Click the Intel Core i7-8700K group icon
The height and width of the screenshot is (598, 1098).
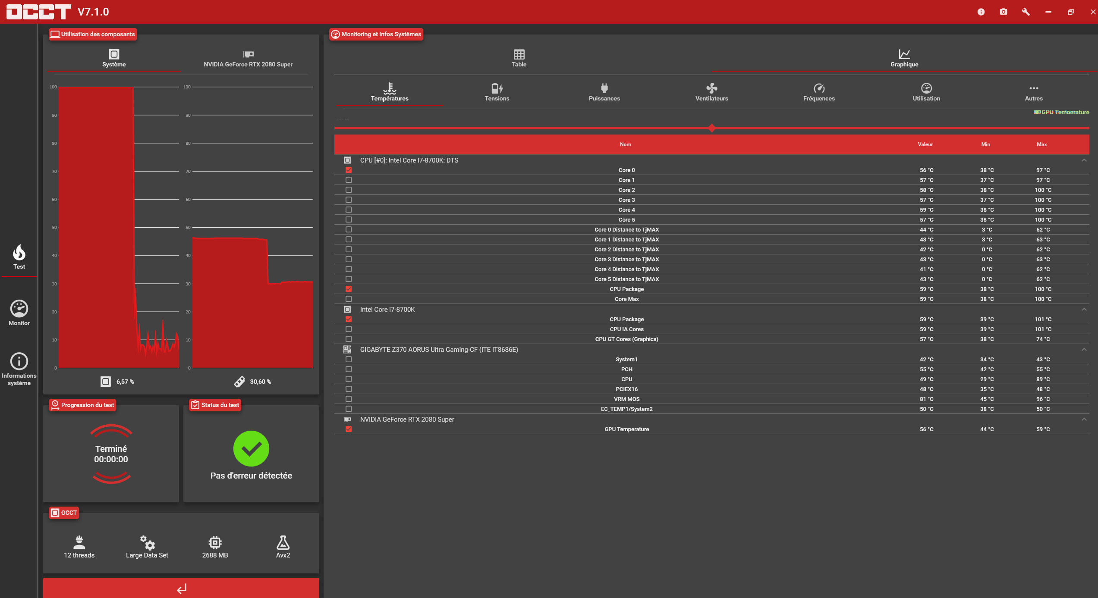tap(347, 310)
